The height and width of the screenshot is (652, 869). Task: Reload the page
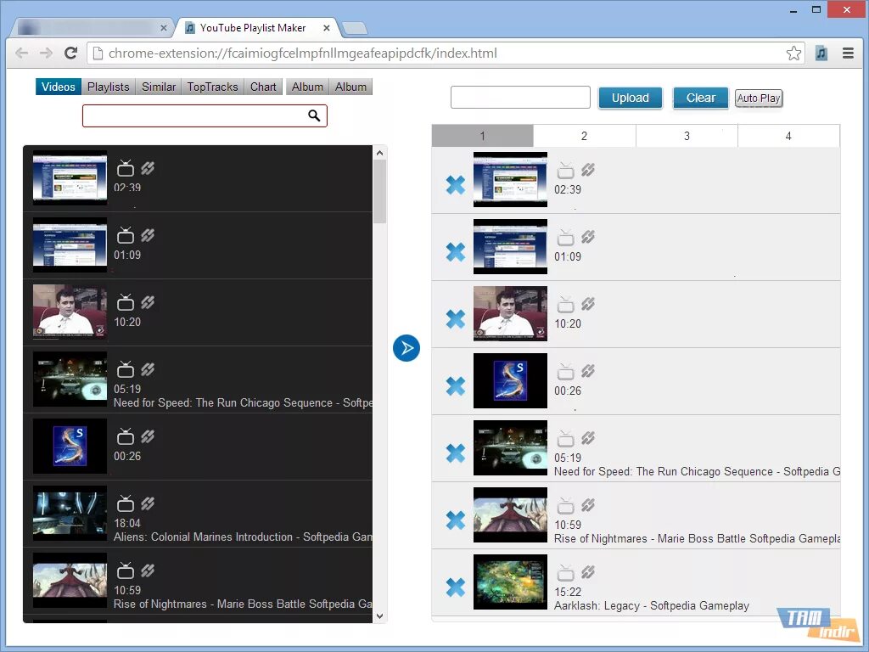[x=70, y=53]
